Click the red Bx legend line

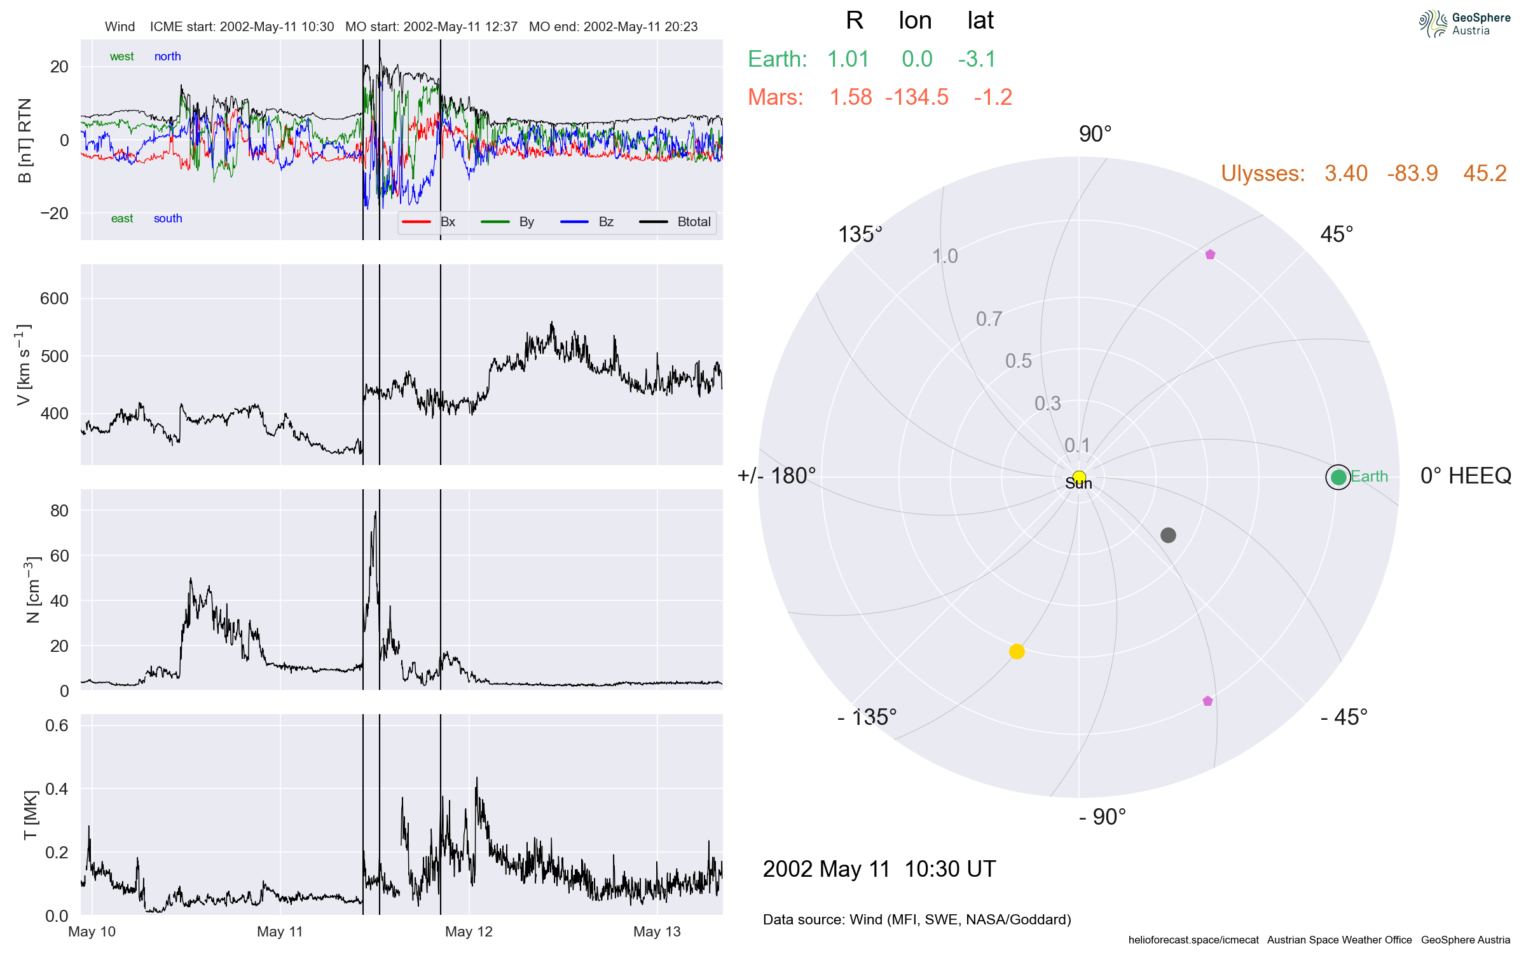pos(416,222)
